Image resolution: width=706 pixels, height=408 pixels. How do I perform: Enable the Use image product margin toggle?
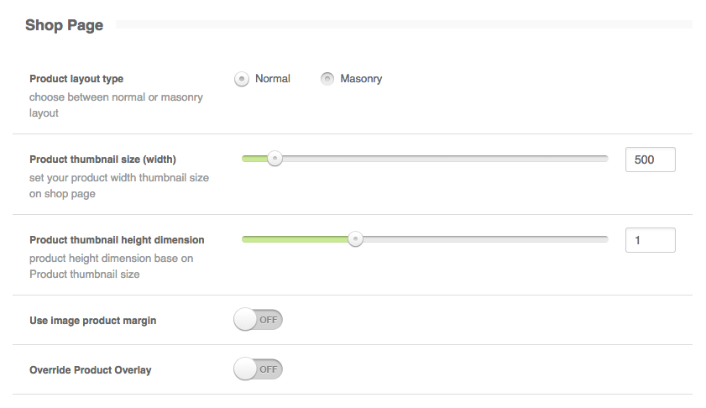[258, 320]
